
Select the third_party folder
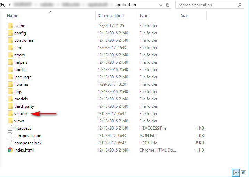(24, 106)
